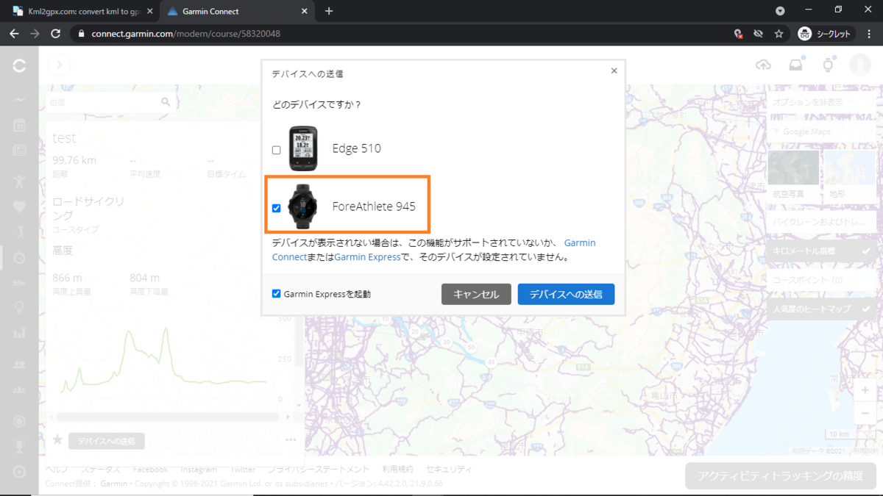The width and height of the screenshot is (883, 496).
Task: Toggle the バイクレーン map option
Action: (821, 221)
